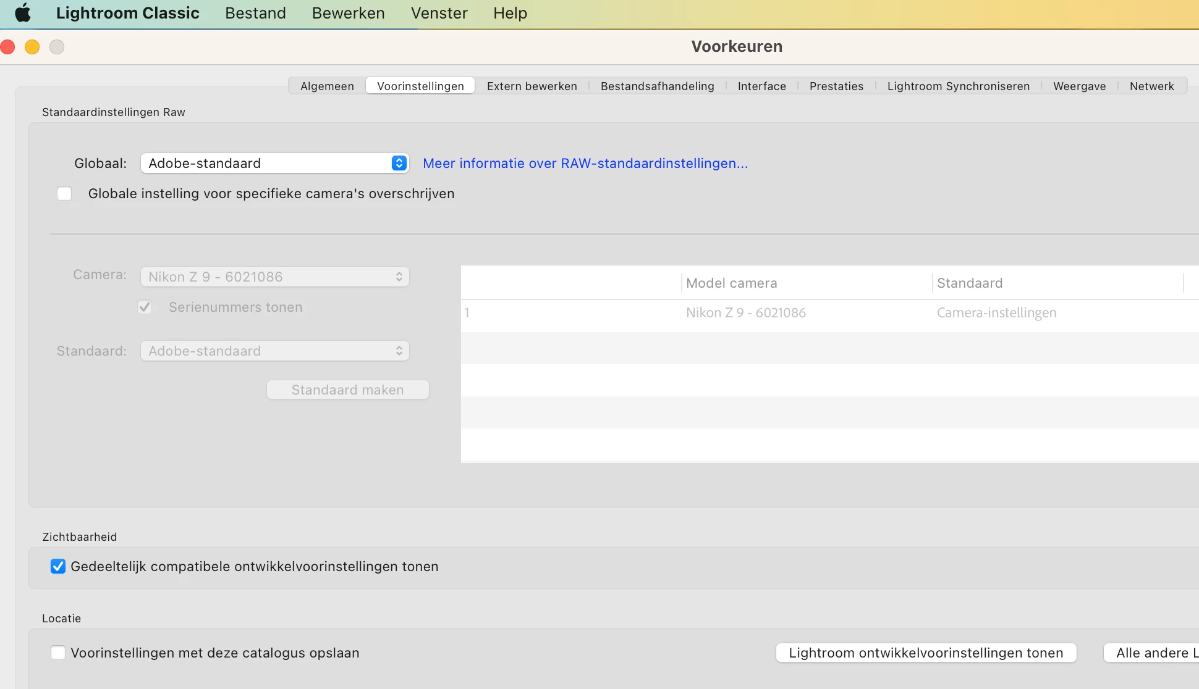Open the RAW-standaardinstellingen info link
This screenshot has height=689, width=1199.
pyautogui.click(x=585, y=163)
